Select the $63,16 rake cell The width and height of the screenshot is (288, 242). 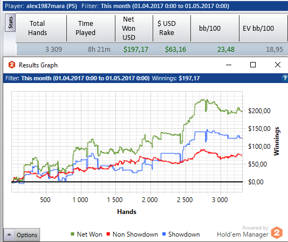click(175, 50)
